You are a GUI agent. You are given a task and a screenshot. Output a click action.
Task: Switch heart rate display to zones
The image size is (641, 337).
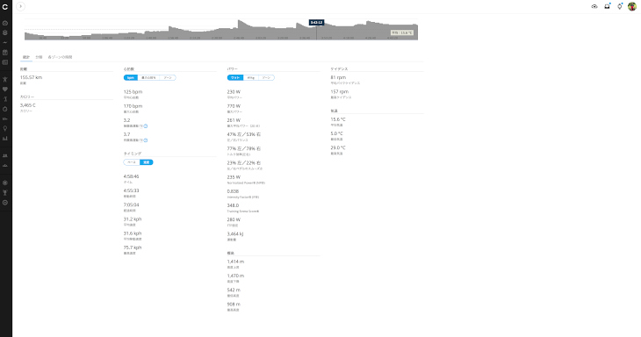(168, 77)
